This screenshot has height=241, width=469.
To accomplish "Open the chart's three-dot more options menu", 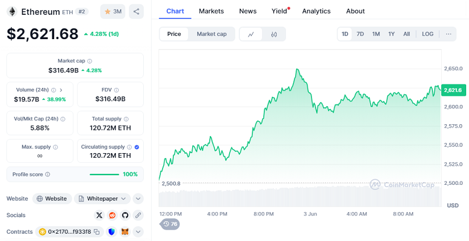I will coord(448,34).
